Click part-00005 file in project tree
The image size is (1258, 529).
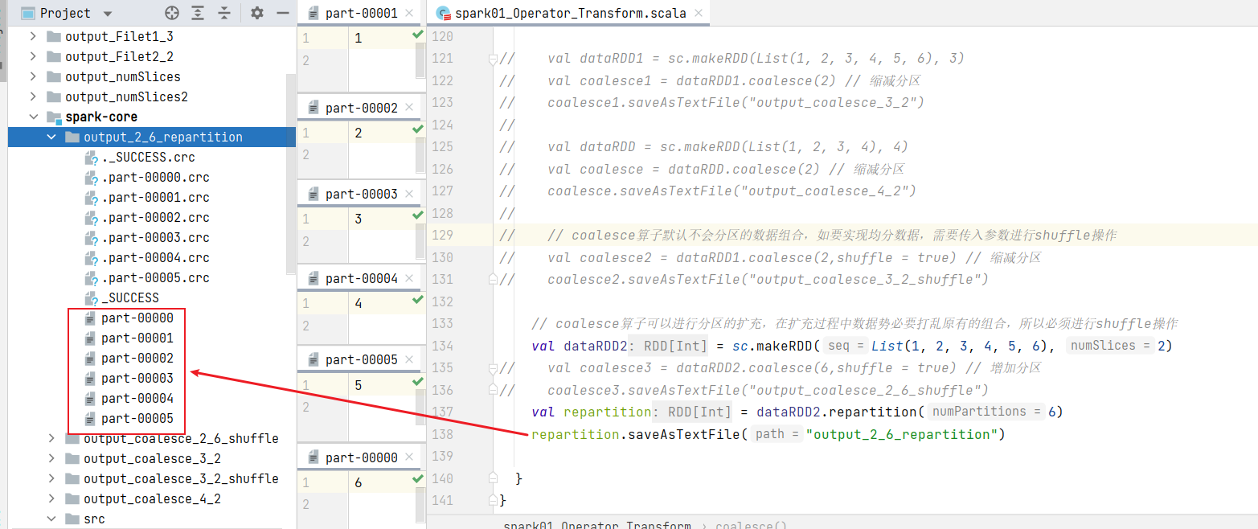(137, 418)
